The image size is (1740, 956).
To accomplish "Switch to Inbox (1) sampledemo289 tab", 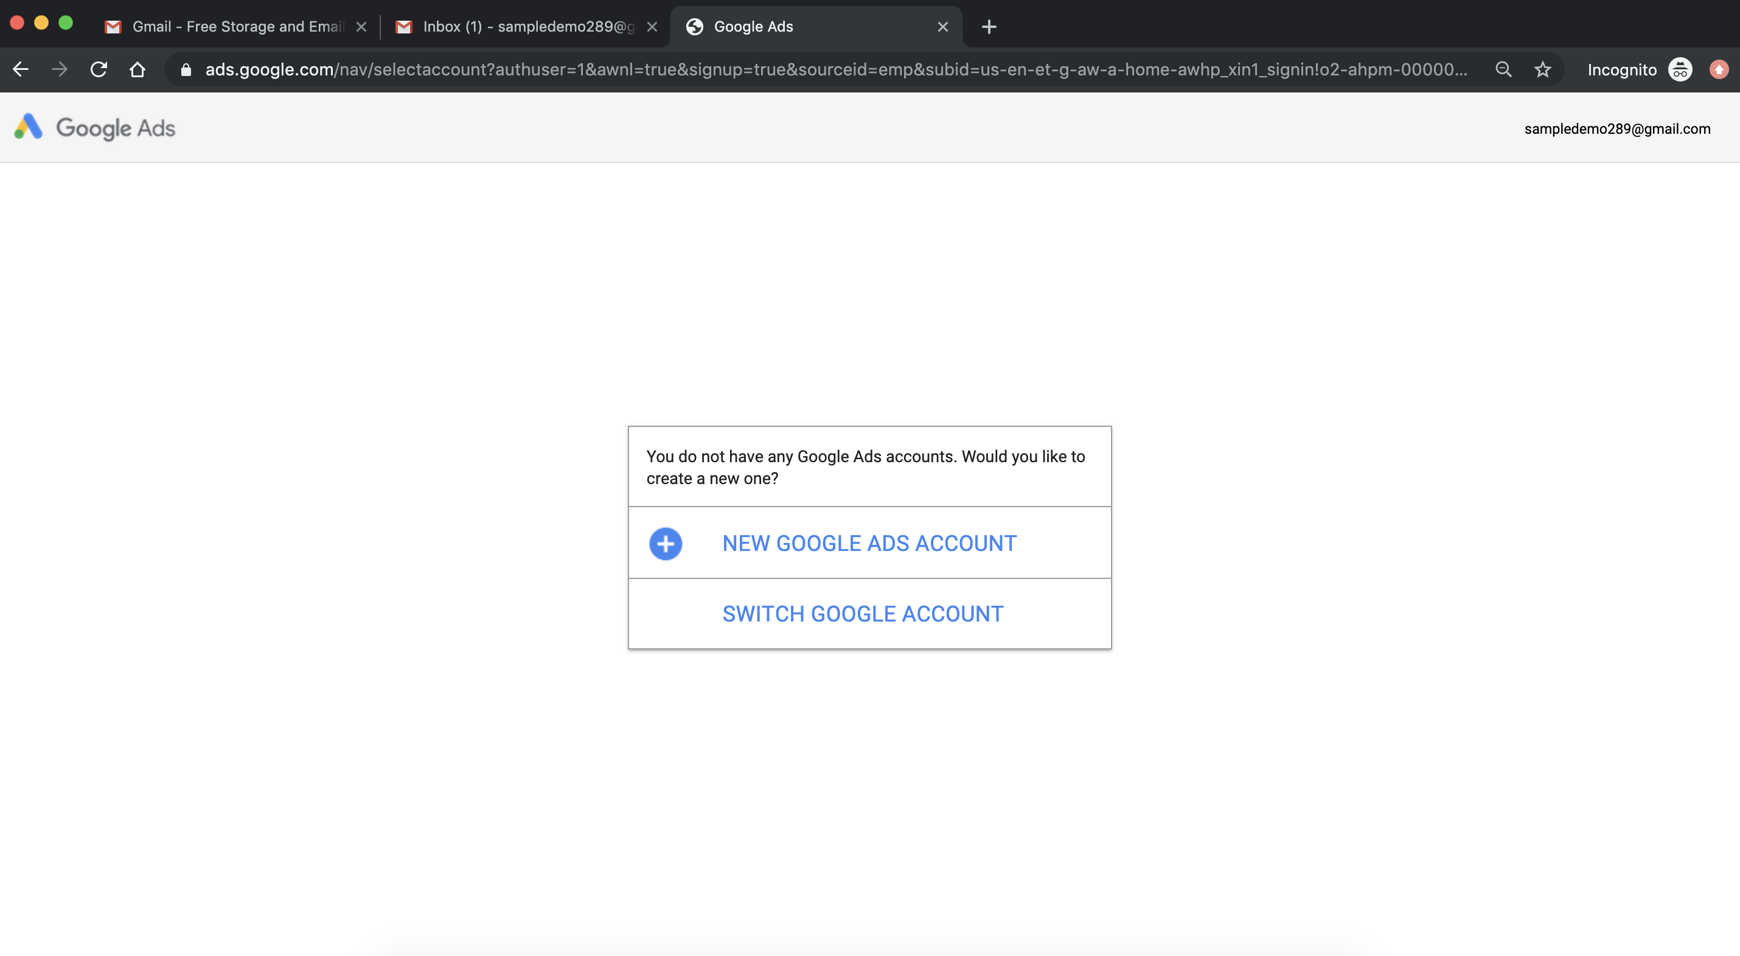I will tap(526, 26).
